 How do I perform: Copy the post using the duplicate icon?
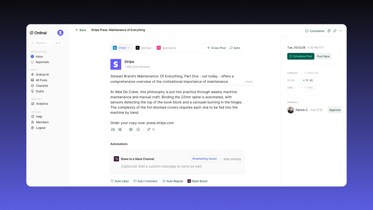click(329, 31)
